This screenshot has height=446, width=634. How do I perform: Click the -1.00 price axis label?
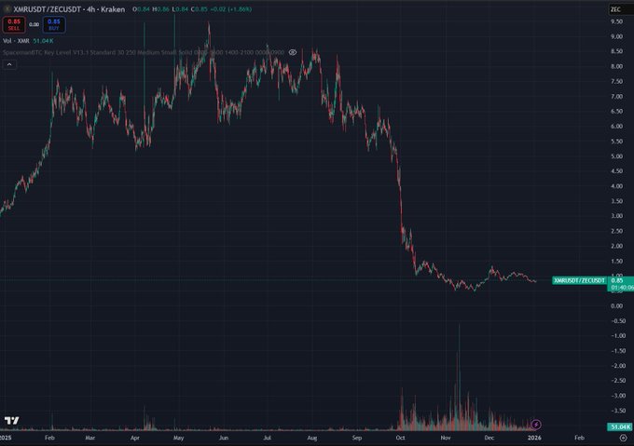pyautogui.click(x=618, y=336)
